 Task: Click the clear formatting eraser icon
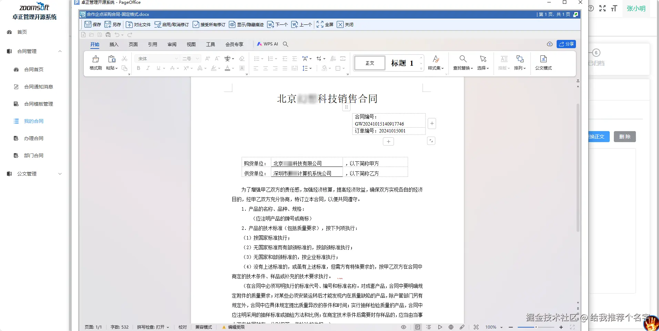coord(242,58)
